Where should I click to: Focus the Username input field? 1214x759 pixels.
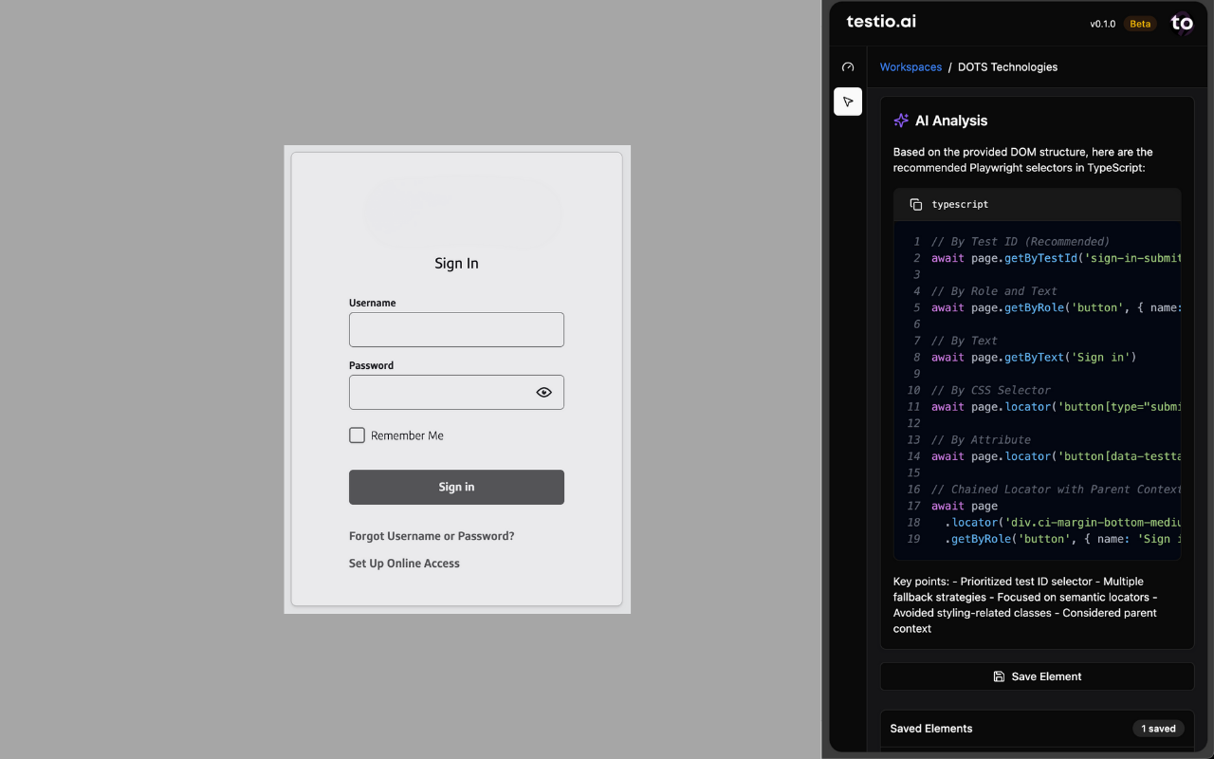(x=456, y=329)
